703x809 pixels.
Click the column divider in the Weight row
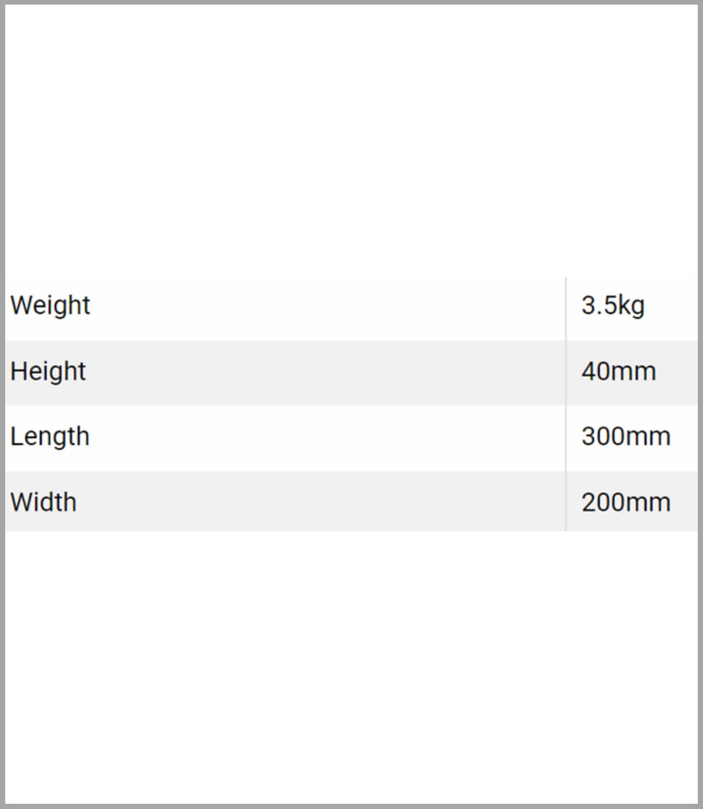point(566,308)
